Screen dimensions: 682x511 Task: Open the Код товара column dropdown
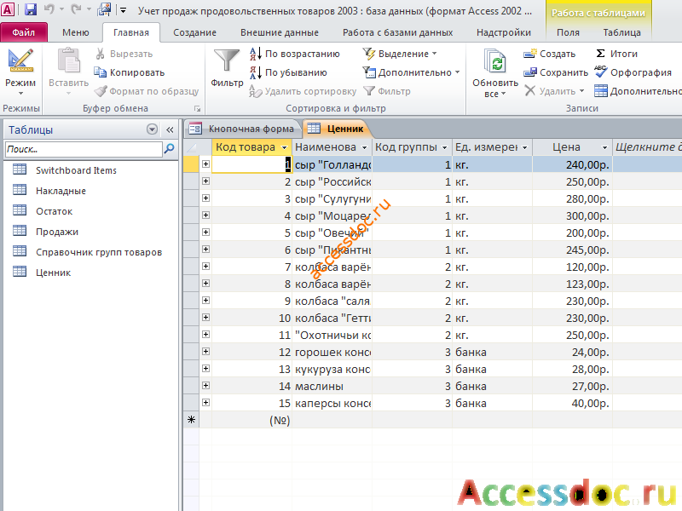tap(285, 147)
